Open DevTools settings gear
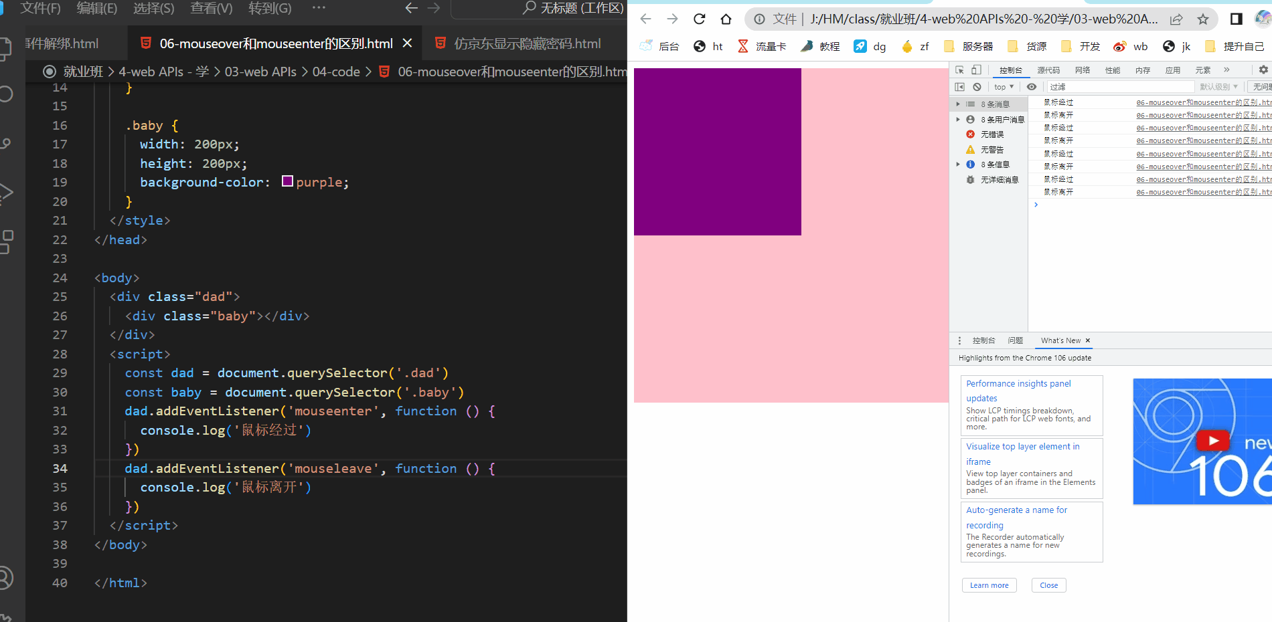 click(x=1263, y=70)
